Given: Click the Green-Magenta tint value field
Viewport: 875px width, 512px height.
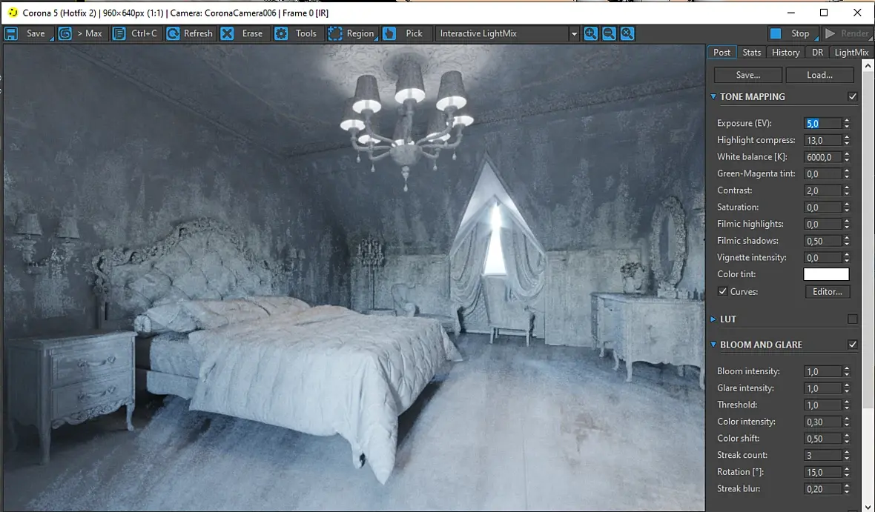Looking at the screenshot, I should [823, 173].
